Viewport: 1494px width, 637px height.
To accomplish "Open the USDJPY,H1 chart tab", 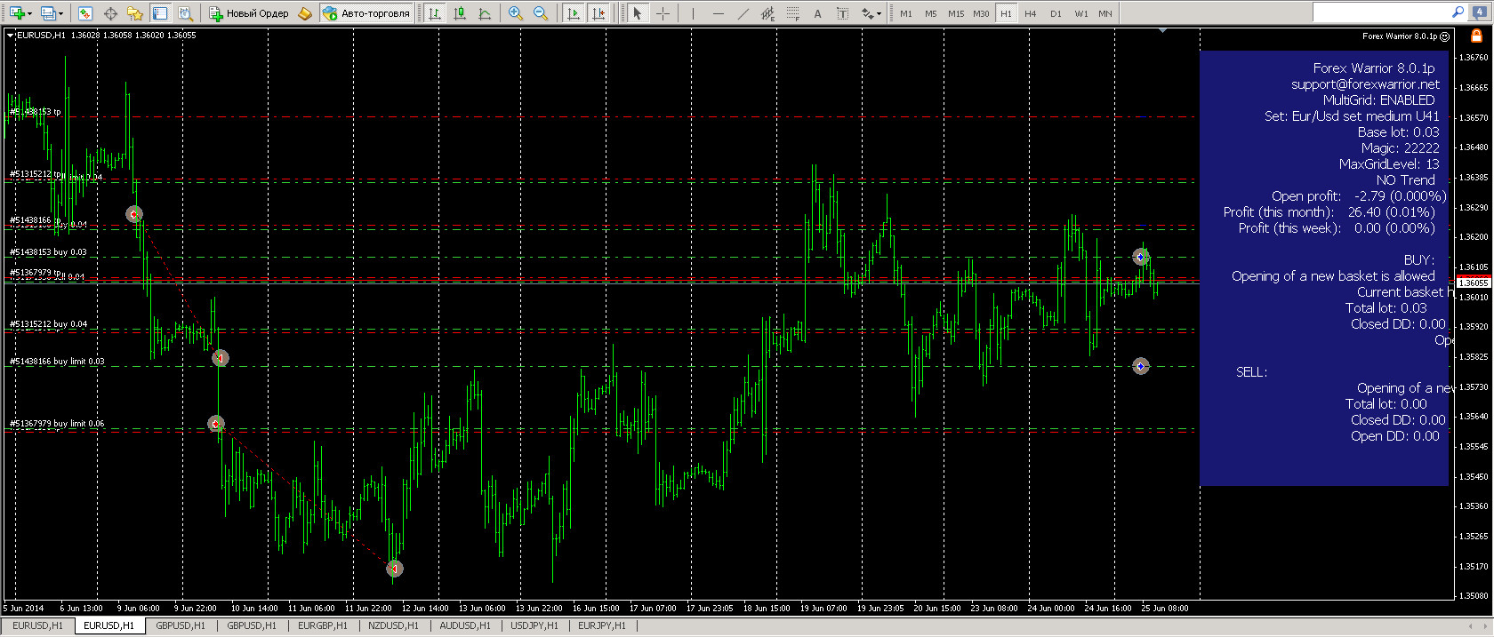I will click(x=534, y=625).
